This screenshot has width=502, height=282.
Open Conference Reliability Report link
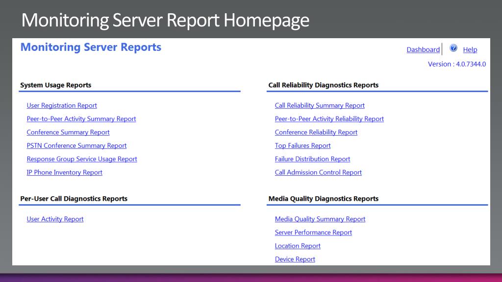click(316, 132)
